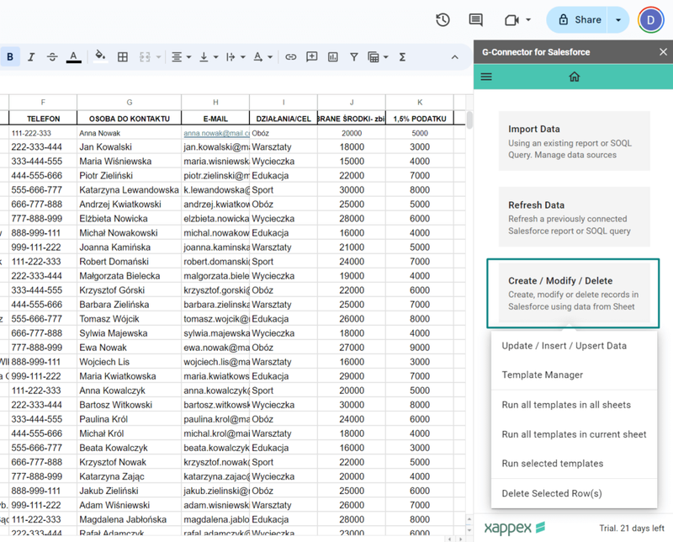The height and width of the screenshot is (542, 673).
Task: Expand the merge cells options arrow
Action: coord(158,56)
